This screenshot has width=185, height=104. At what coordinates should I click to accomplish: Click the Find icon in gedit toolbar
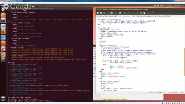coord(149,13)
